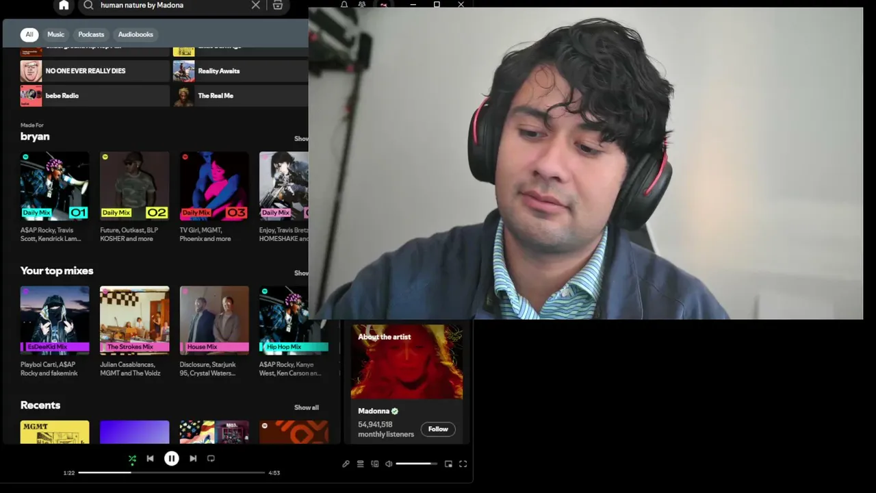Seek within the song progress bar
Screen dimensions: 876x493
point(171,472)
